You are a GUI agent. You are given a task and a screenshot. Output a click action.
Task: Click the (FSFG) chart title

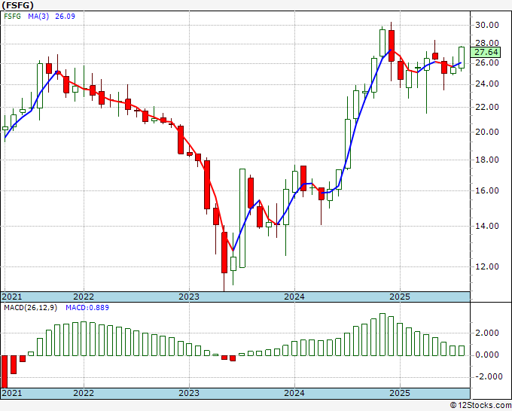coord(17,5)
